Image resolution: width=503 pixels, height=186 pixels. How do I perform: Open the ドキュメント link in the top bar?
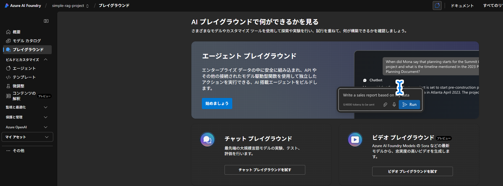[x=462, y=6]
